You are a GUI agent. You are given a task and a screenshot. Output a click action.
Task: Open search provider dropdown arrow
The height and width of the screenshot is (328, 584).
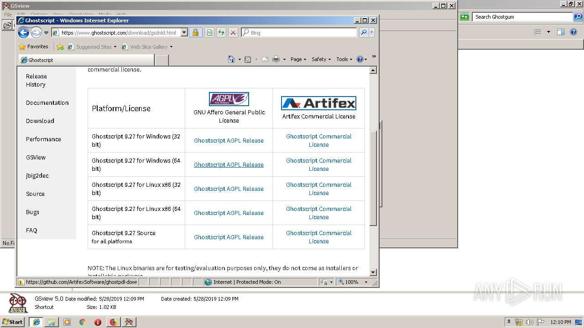click(372, 33)
